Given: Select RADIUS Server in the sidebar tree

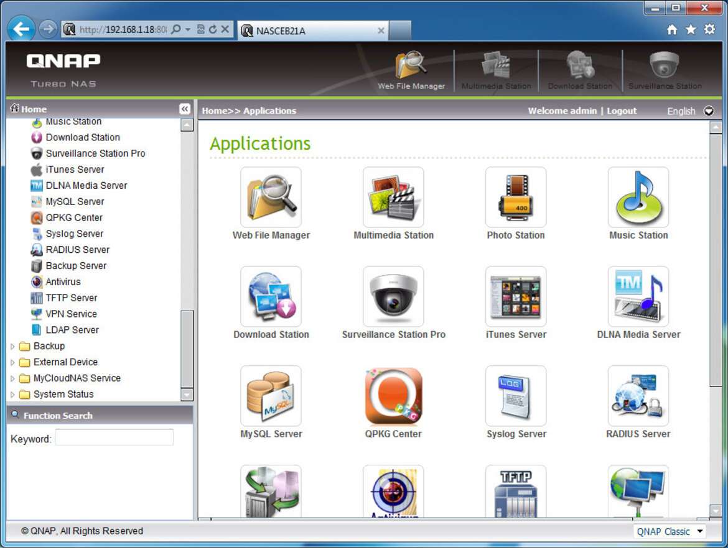Looking at the screenshot, I should (x=78, y=249).
